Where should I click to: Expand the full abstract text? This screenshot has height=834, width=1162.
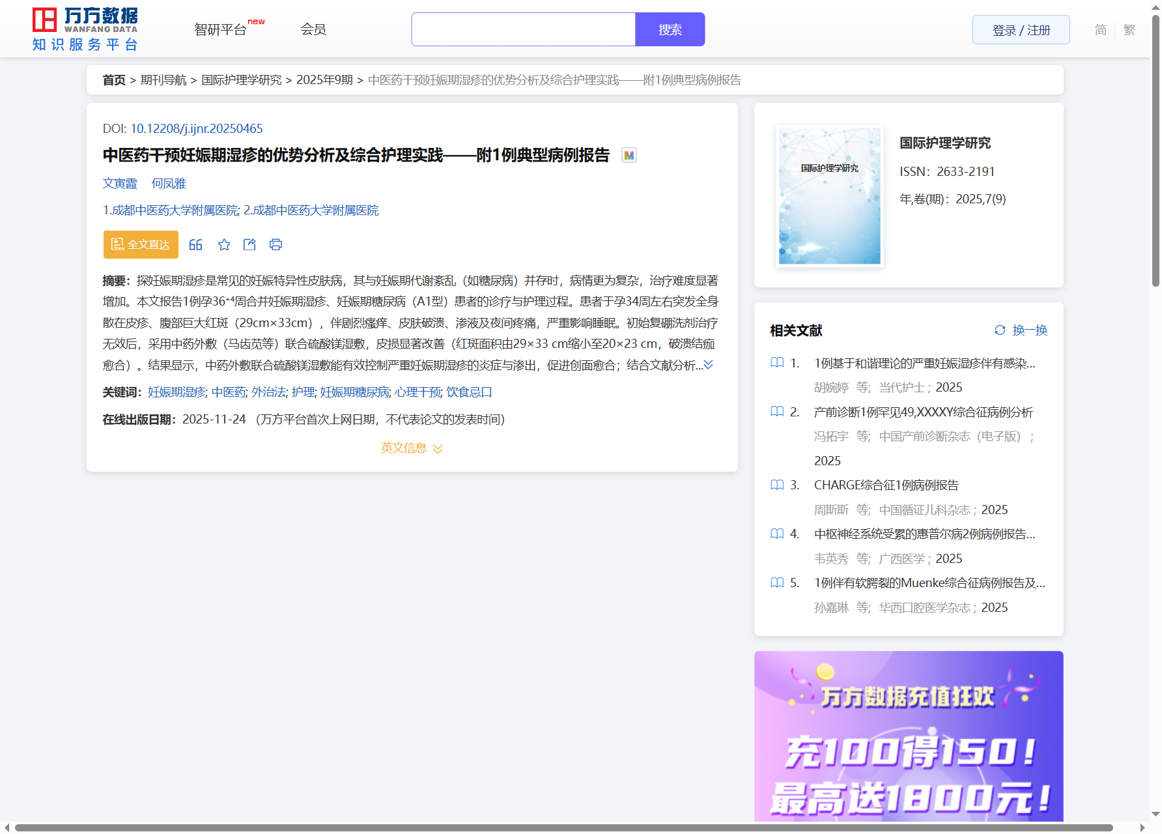pyautogui.click(x=708, y=365)
